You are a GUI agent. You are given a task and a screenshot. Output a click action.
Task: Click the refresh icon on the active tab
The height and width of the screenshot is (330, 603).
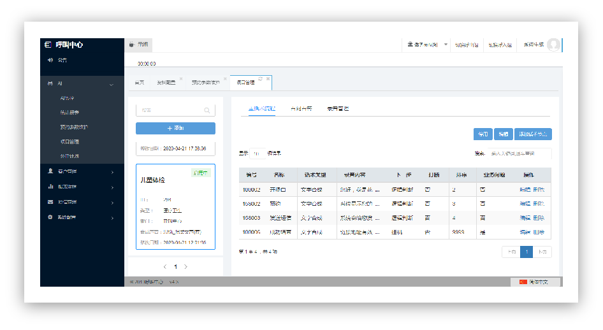[x=260, y=79]
